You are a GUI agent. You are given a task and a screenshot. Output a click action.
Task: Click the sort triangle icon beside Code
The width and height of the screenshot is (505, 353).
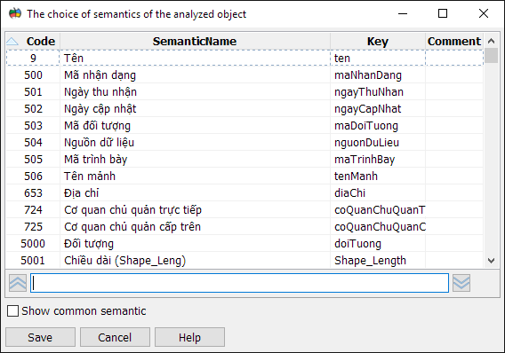(12, 41)
